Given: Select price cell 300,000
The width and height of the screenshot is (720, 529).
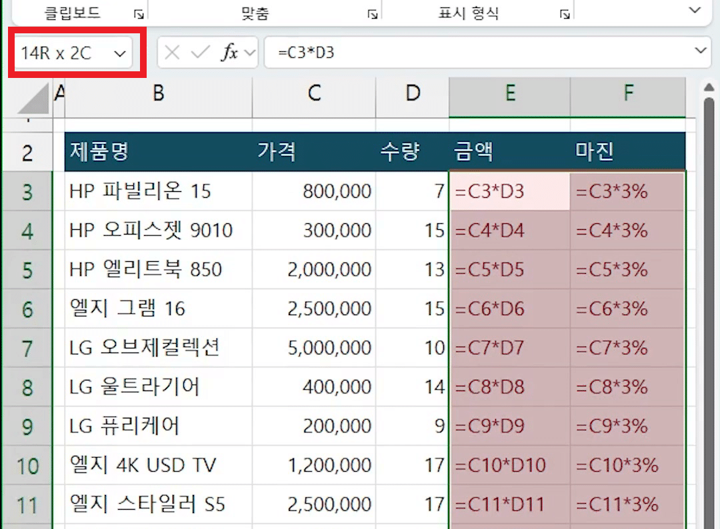Looking at the screenshot, I should pos(314,231).
